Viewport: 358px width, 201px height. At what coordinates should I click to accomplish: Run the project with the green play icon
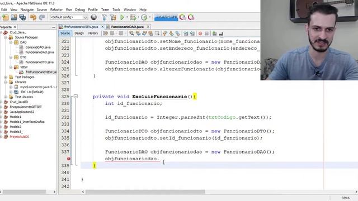point(122,17)
